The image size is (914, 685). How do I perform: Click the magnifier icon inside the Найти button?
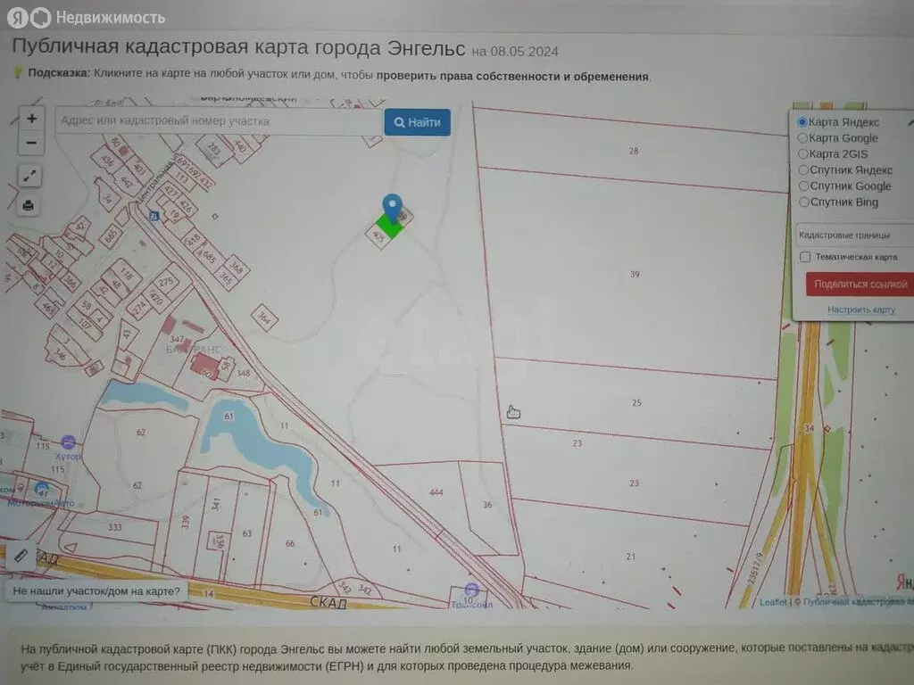402,122
